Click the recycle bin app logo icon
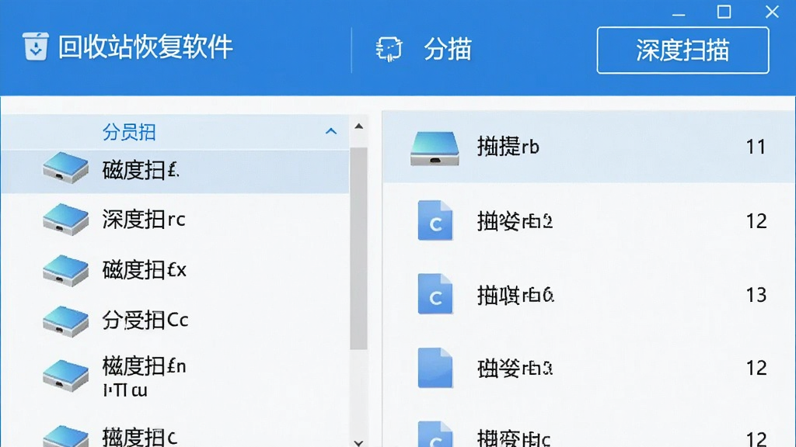Viewport: 796px width, 447px height. (x=36, y=46)
